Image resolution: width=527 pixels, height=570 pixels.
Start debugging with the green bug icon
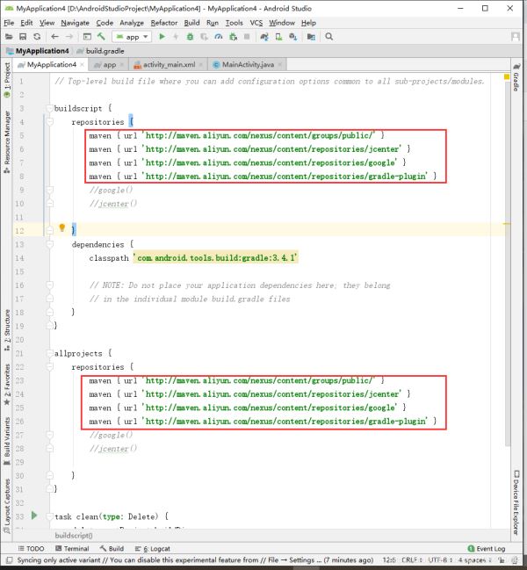[190, 37]
